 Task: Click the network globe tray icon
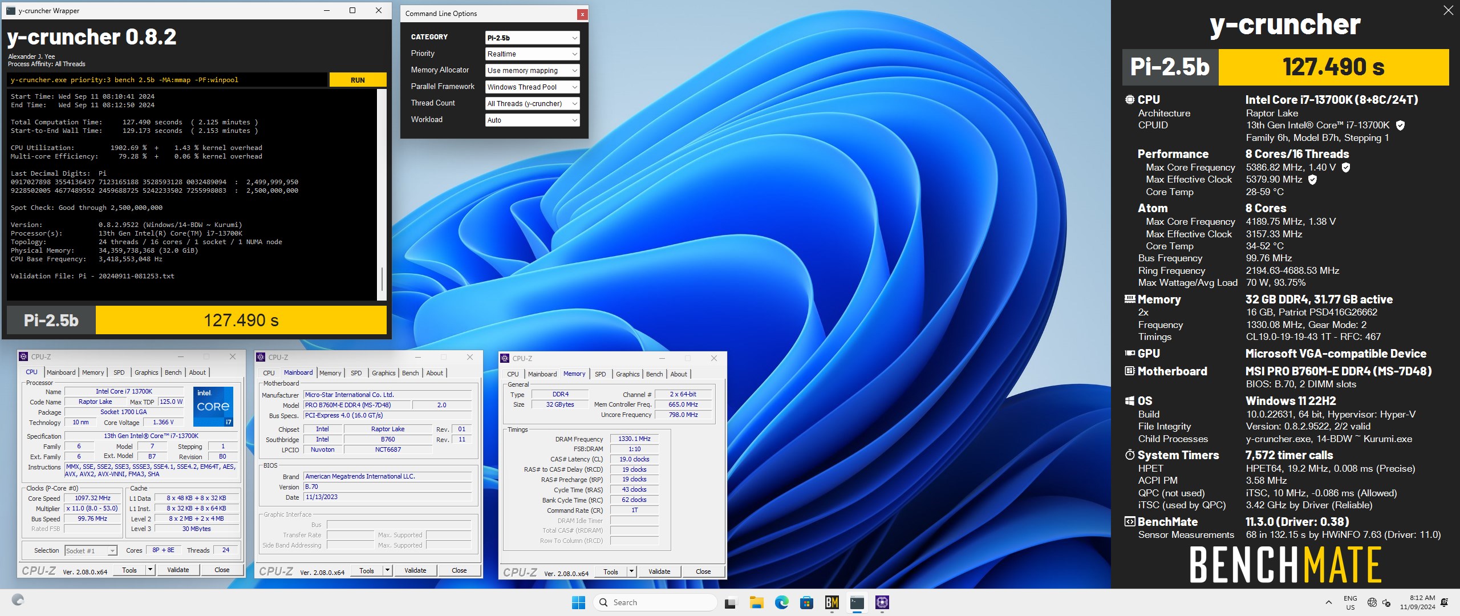point(1372,602)
